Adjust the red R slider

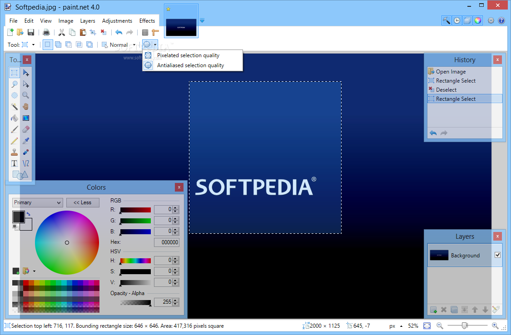click(x=135, y=210)
